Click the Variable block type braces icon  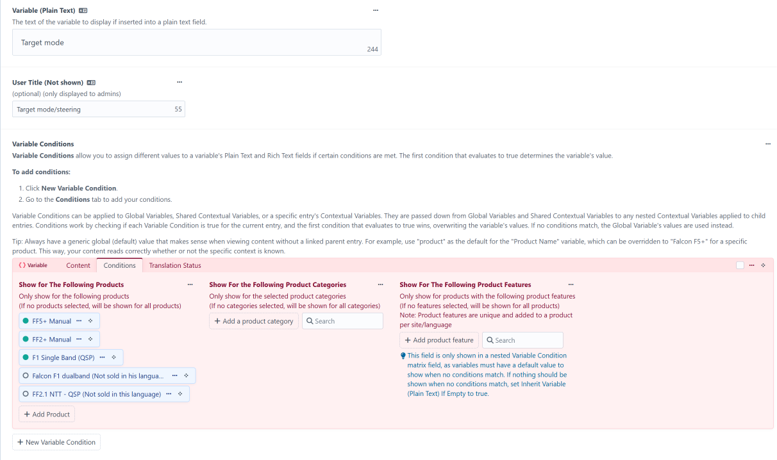[x=22, y=265]
